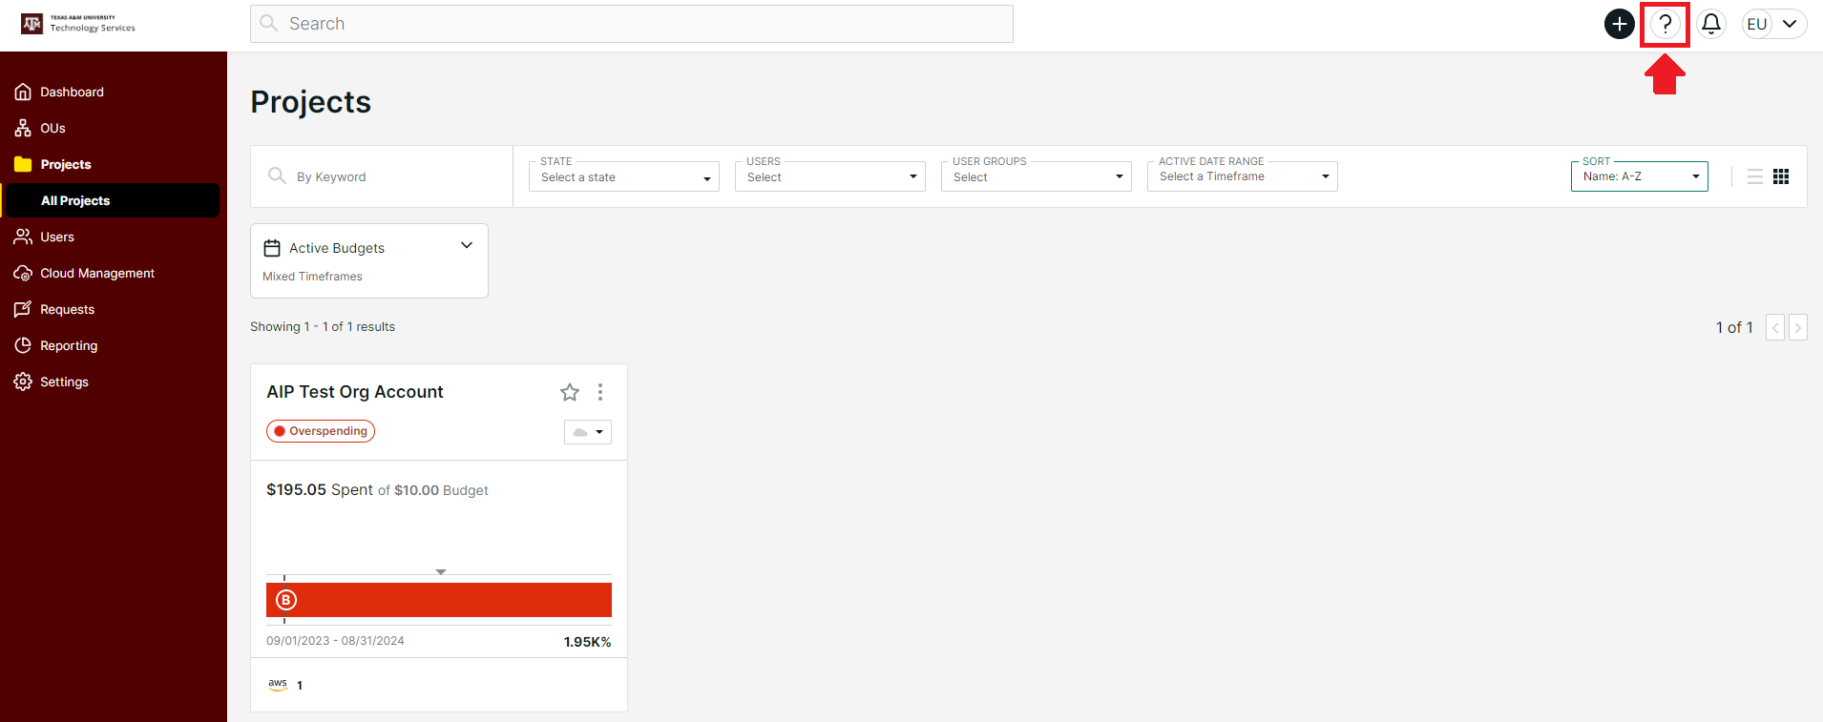The height and width of the screenshot is (722, 1823).
Task: Open the EU user account menu
Action: 1773,24
